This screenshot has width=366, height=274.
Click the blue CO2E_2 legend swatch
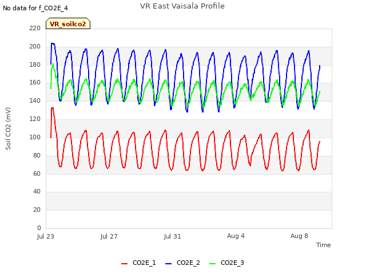[168, 264]
